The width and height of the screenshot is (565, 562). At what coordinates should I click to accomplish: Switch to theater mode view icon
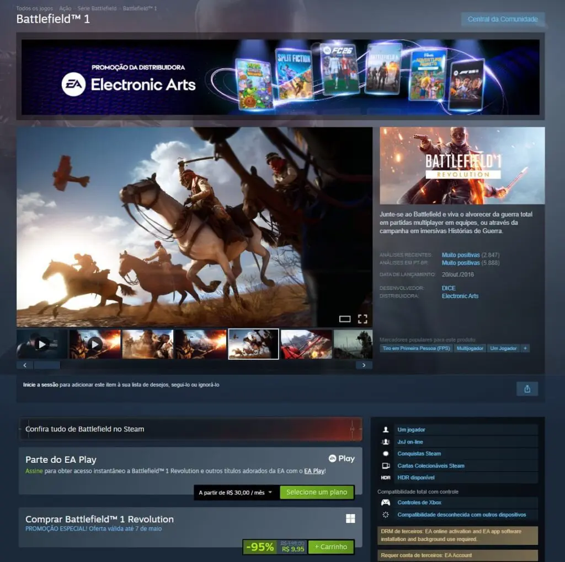click(x=345, y=319)
